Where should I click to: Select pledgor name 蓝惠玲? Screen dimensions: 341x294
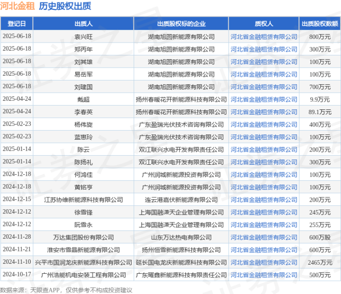click(83, 137)
